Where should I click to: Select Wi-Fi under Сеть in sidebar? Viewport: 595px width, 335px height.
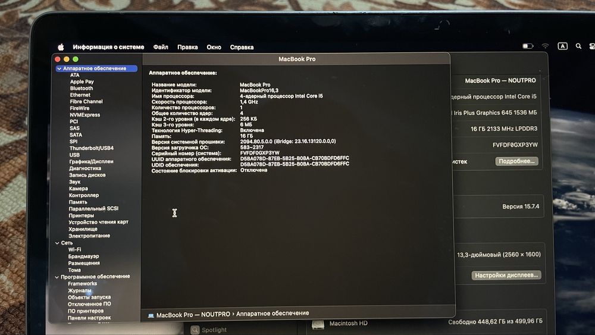pyautogui.click(x=75, y=250)
